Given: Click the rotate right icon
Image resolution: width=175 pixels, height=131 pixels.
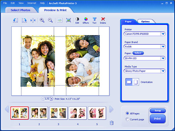Looking at the screenshot, I should point(24,20).
